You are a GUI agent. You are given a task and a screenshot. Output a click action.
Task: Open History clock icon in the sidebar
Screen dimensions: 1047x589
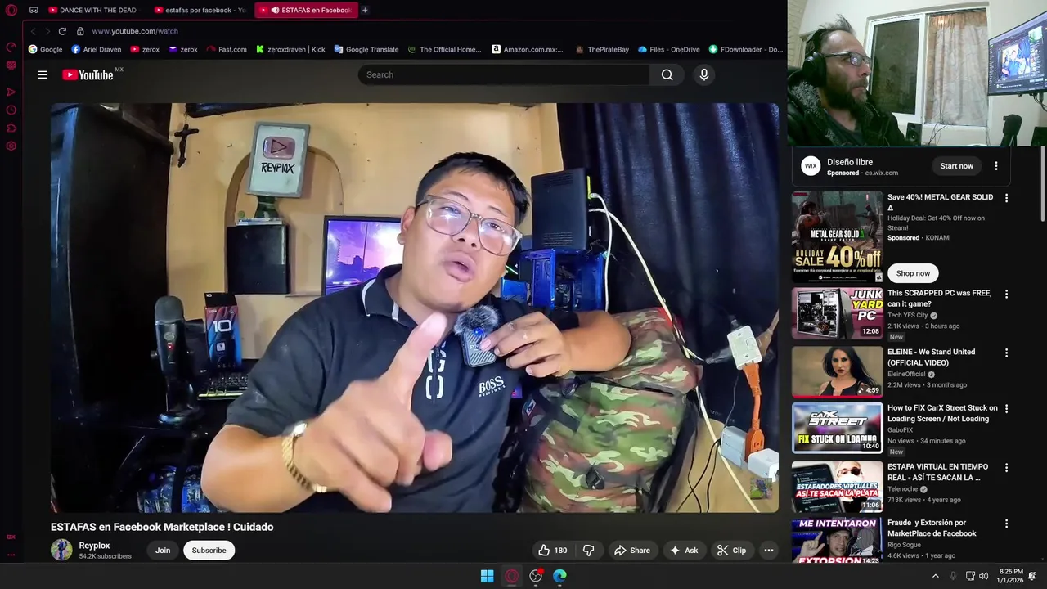pos(11,110)
